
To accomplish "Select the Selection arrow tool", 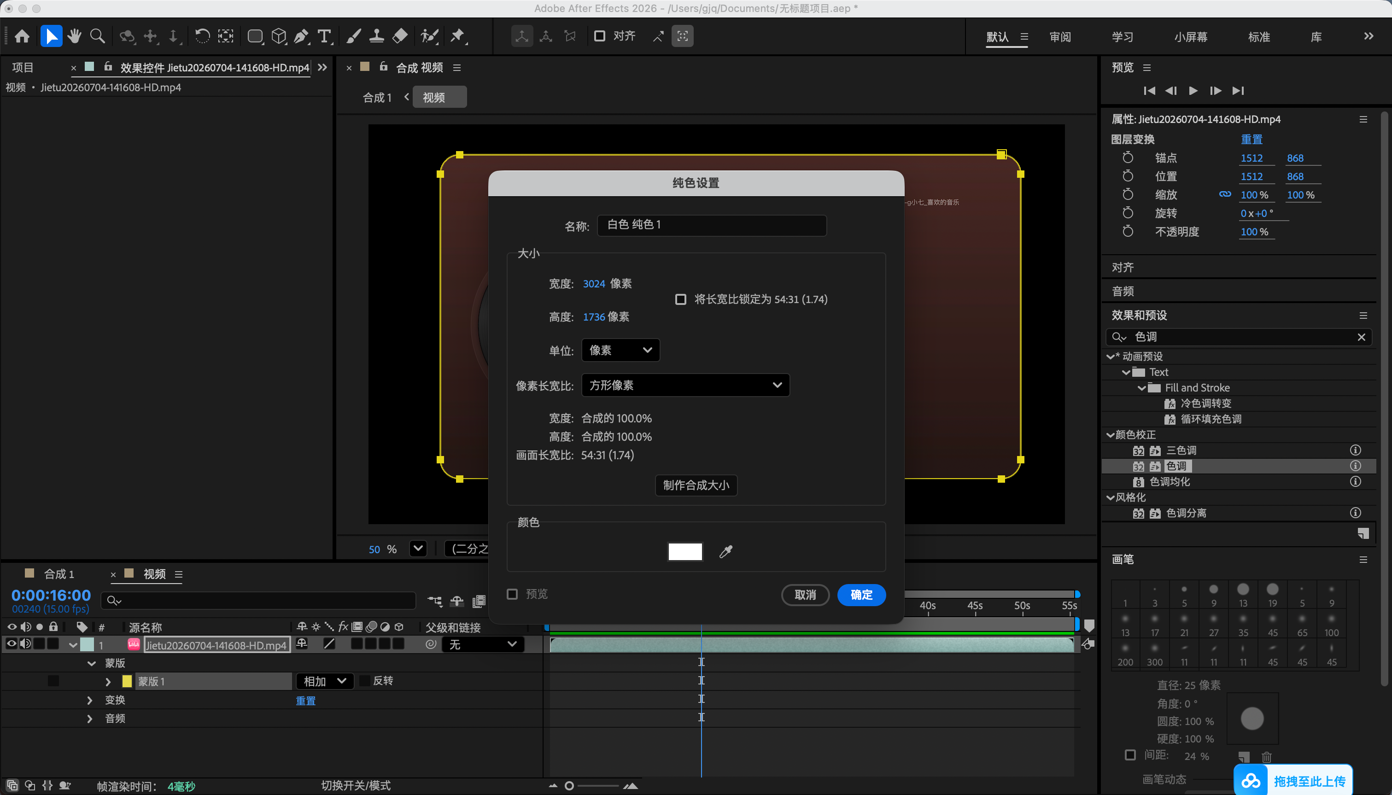I will tap(51, 36).
